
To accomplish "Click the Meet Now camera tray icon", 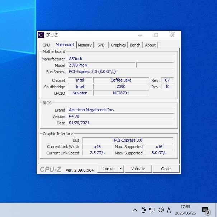I will point(143,210).
